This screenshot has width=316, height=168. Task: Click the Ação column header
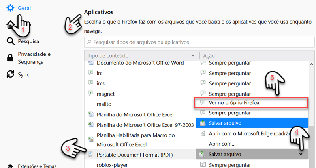point(209,55)
